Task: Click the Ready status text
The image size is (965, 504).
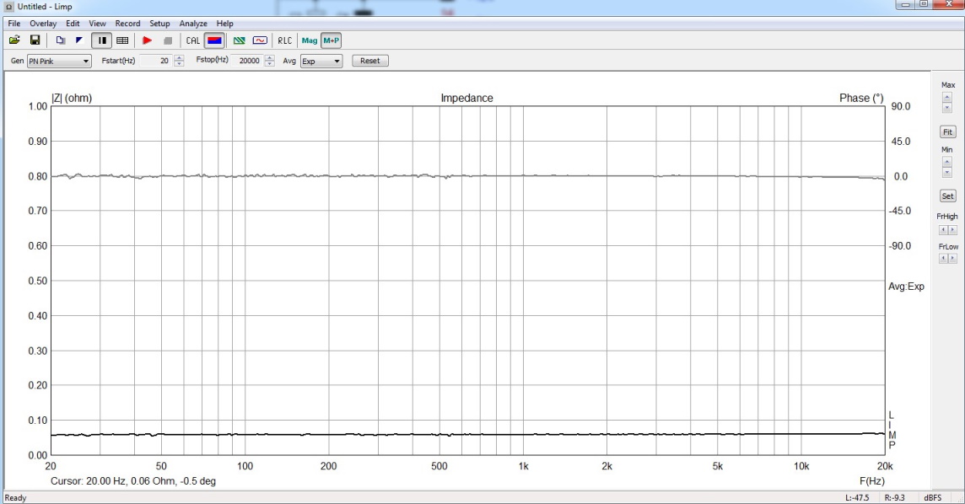Action: (15, 498)
